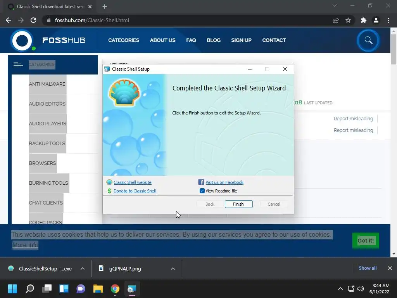
Task: Click the FossHub logo
Action: point(48,40)
